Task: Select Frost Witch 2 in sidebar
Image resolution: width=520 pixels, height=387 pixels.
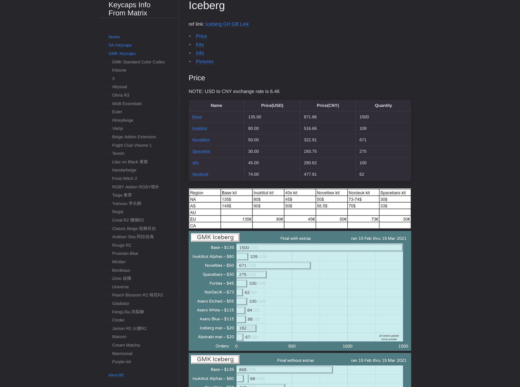Action: [x=125, y=179]
